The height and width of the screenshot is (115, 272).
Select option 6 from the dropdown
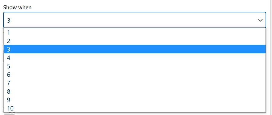tap(134, 75)
